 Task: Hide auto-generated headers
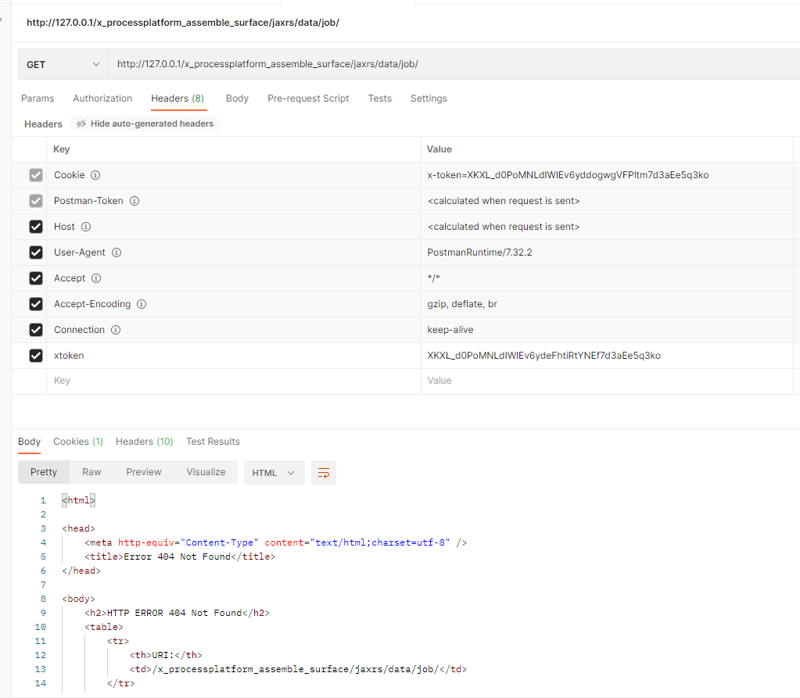point(145,123)
